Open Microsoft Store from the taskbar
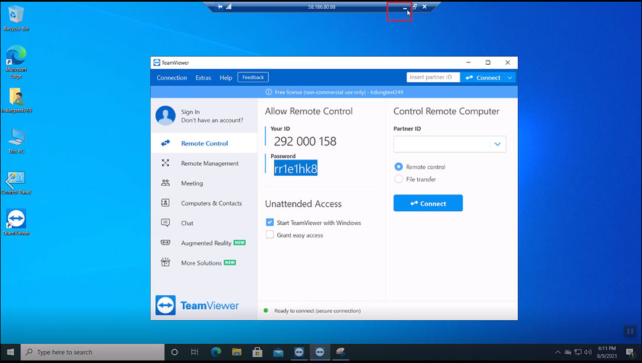642x363 pixels. pyautogui.click(x=257, y=352)
